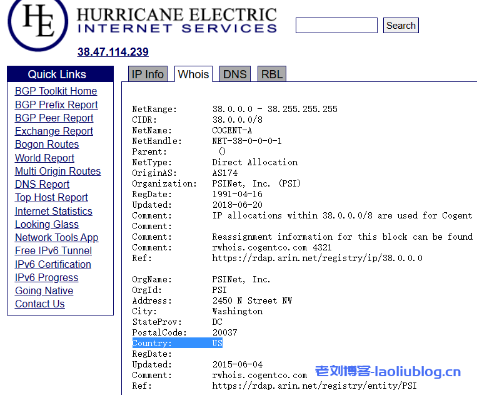Visit the Free IPv6 Tunnel page
477x395 pixels.
point(53,251)
